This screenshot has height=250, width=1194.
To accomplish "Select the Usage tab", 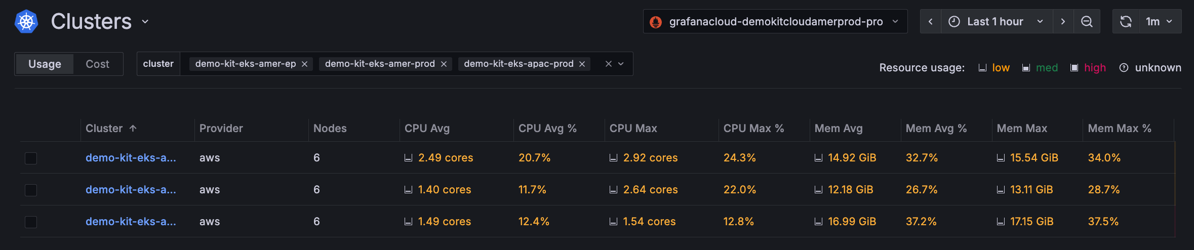I will click(45, 64).
